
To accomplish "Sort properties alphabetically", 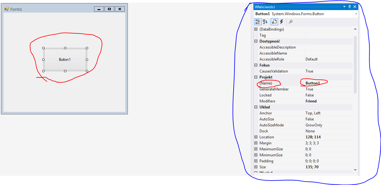I will 265,22.
